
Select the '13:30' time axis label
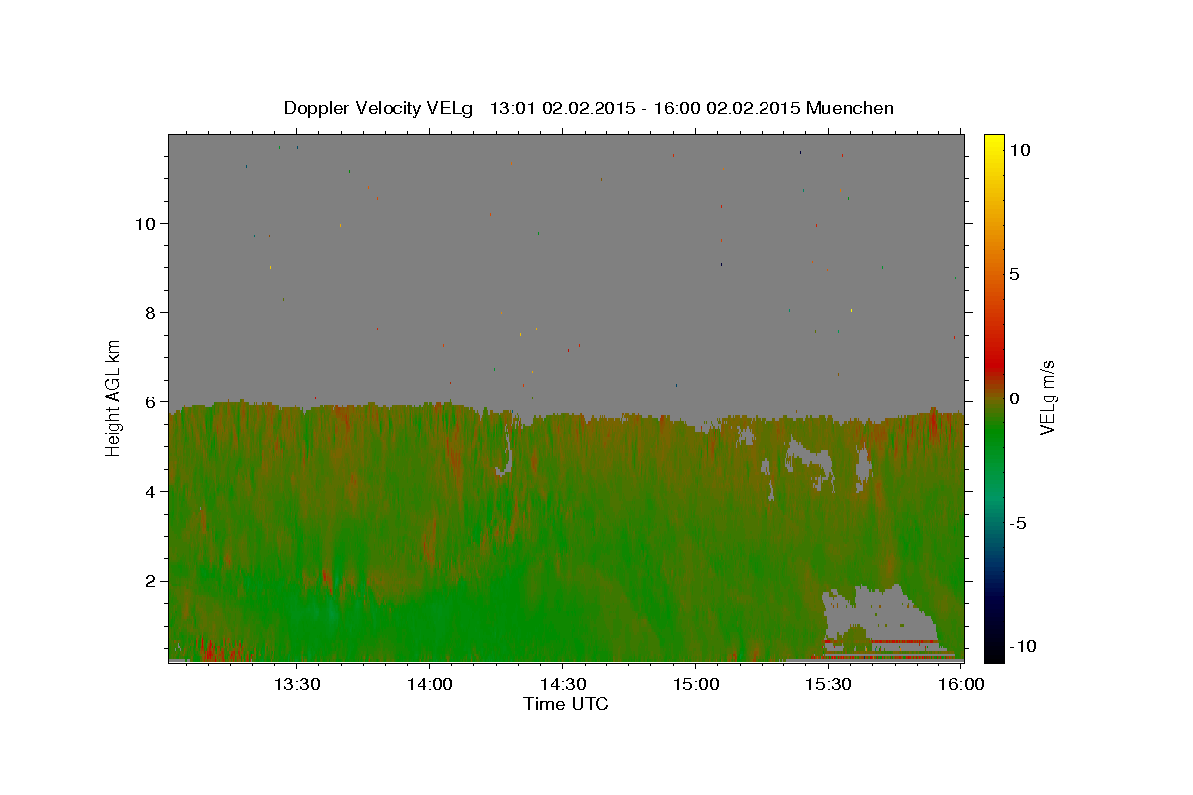296,684
